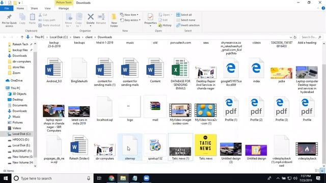Click the Task View taskbar icon
Screen dimensions: 326x183
99,178
